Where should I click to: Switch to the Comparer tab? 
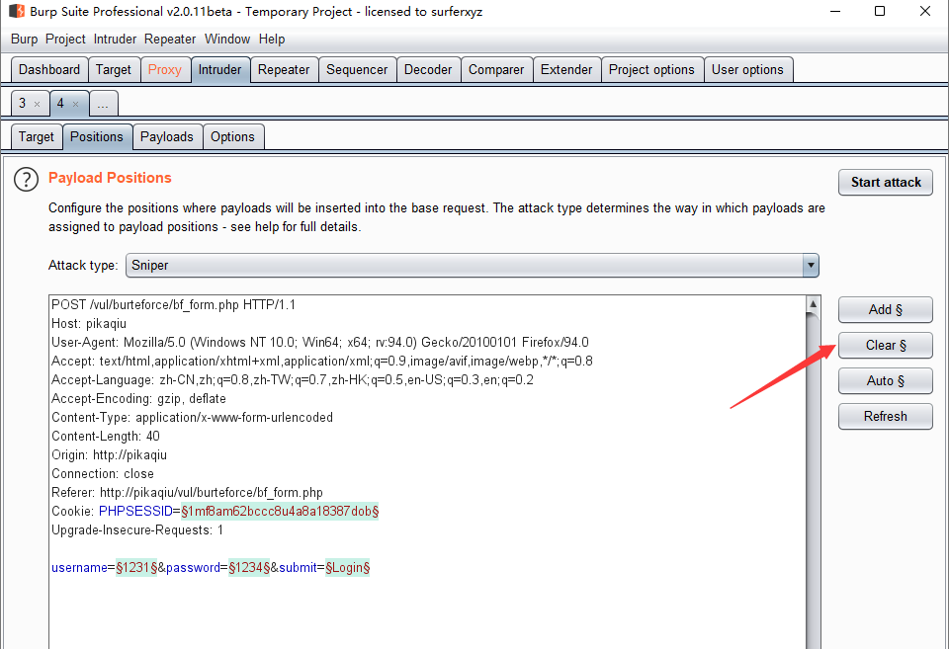coord(496,69)
